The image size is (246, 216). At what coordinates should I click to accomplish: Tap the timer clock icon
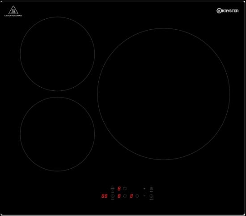pyautogui.click(x=113, y=196)
